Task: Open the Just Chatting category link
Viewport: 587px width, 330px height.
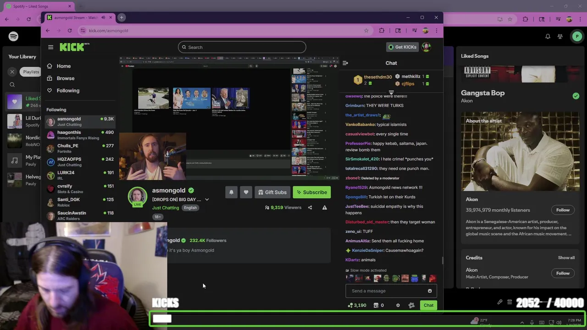Action: coord(166,208)
